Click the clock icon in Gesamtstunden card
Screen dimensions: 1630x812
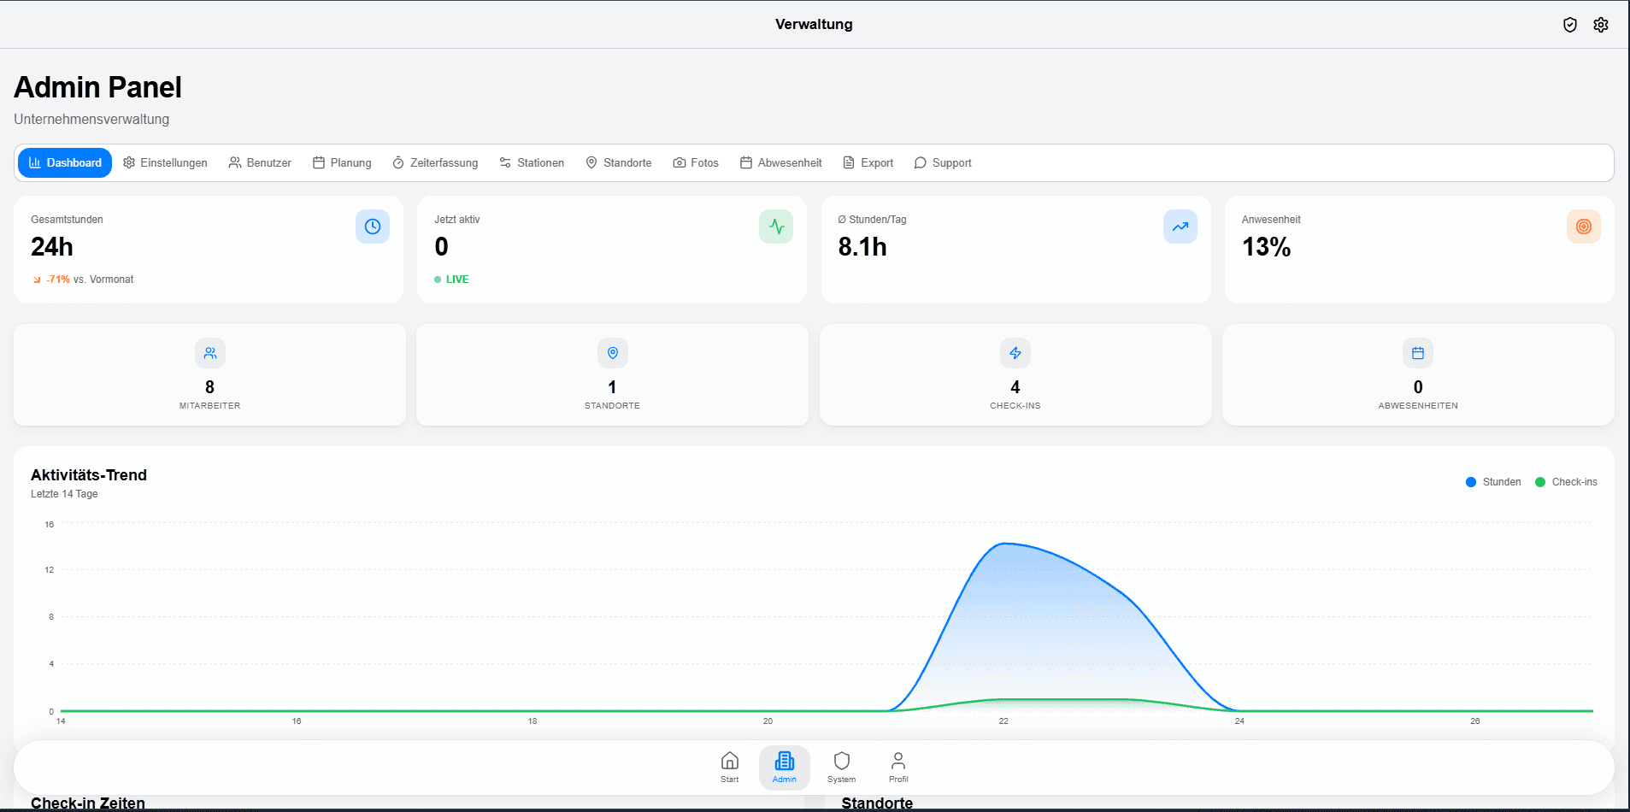[373, 227]
